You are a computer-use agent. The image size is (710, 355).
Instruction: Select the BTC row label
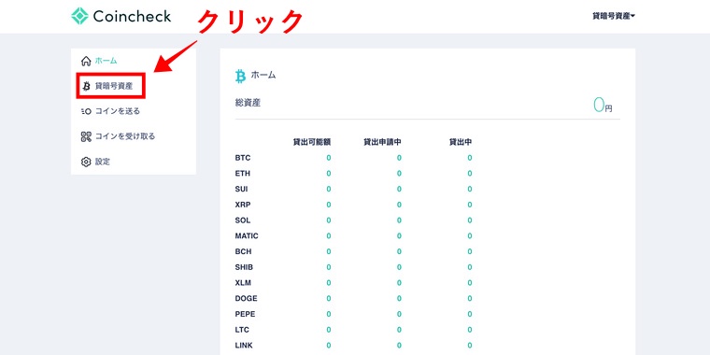(243, 158)
